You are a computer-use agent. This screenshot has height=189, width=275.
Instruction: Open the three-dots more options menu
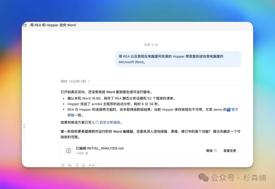(251, 25)
